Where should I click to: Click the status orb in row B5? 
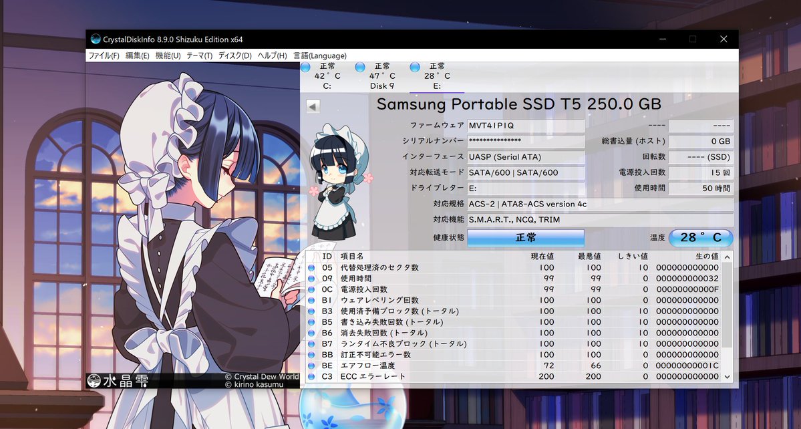311,322
